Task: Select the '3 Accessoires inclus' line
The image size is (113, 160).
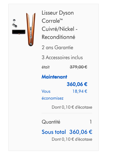Action: [x=62, y=58]
